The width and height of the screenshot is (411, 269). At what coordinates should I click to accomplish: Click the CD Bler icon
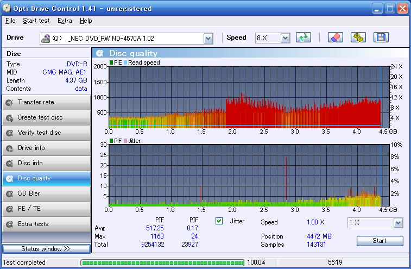click(x=9, y=194)
